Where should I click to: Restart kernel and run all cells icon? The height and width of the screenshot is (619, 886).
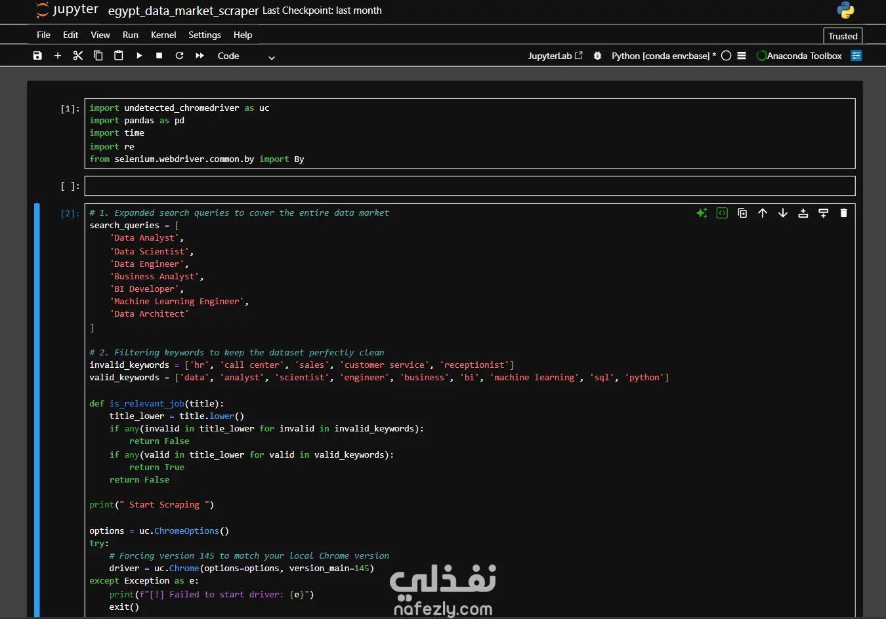click(200, 56)
